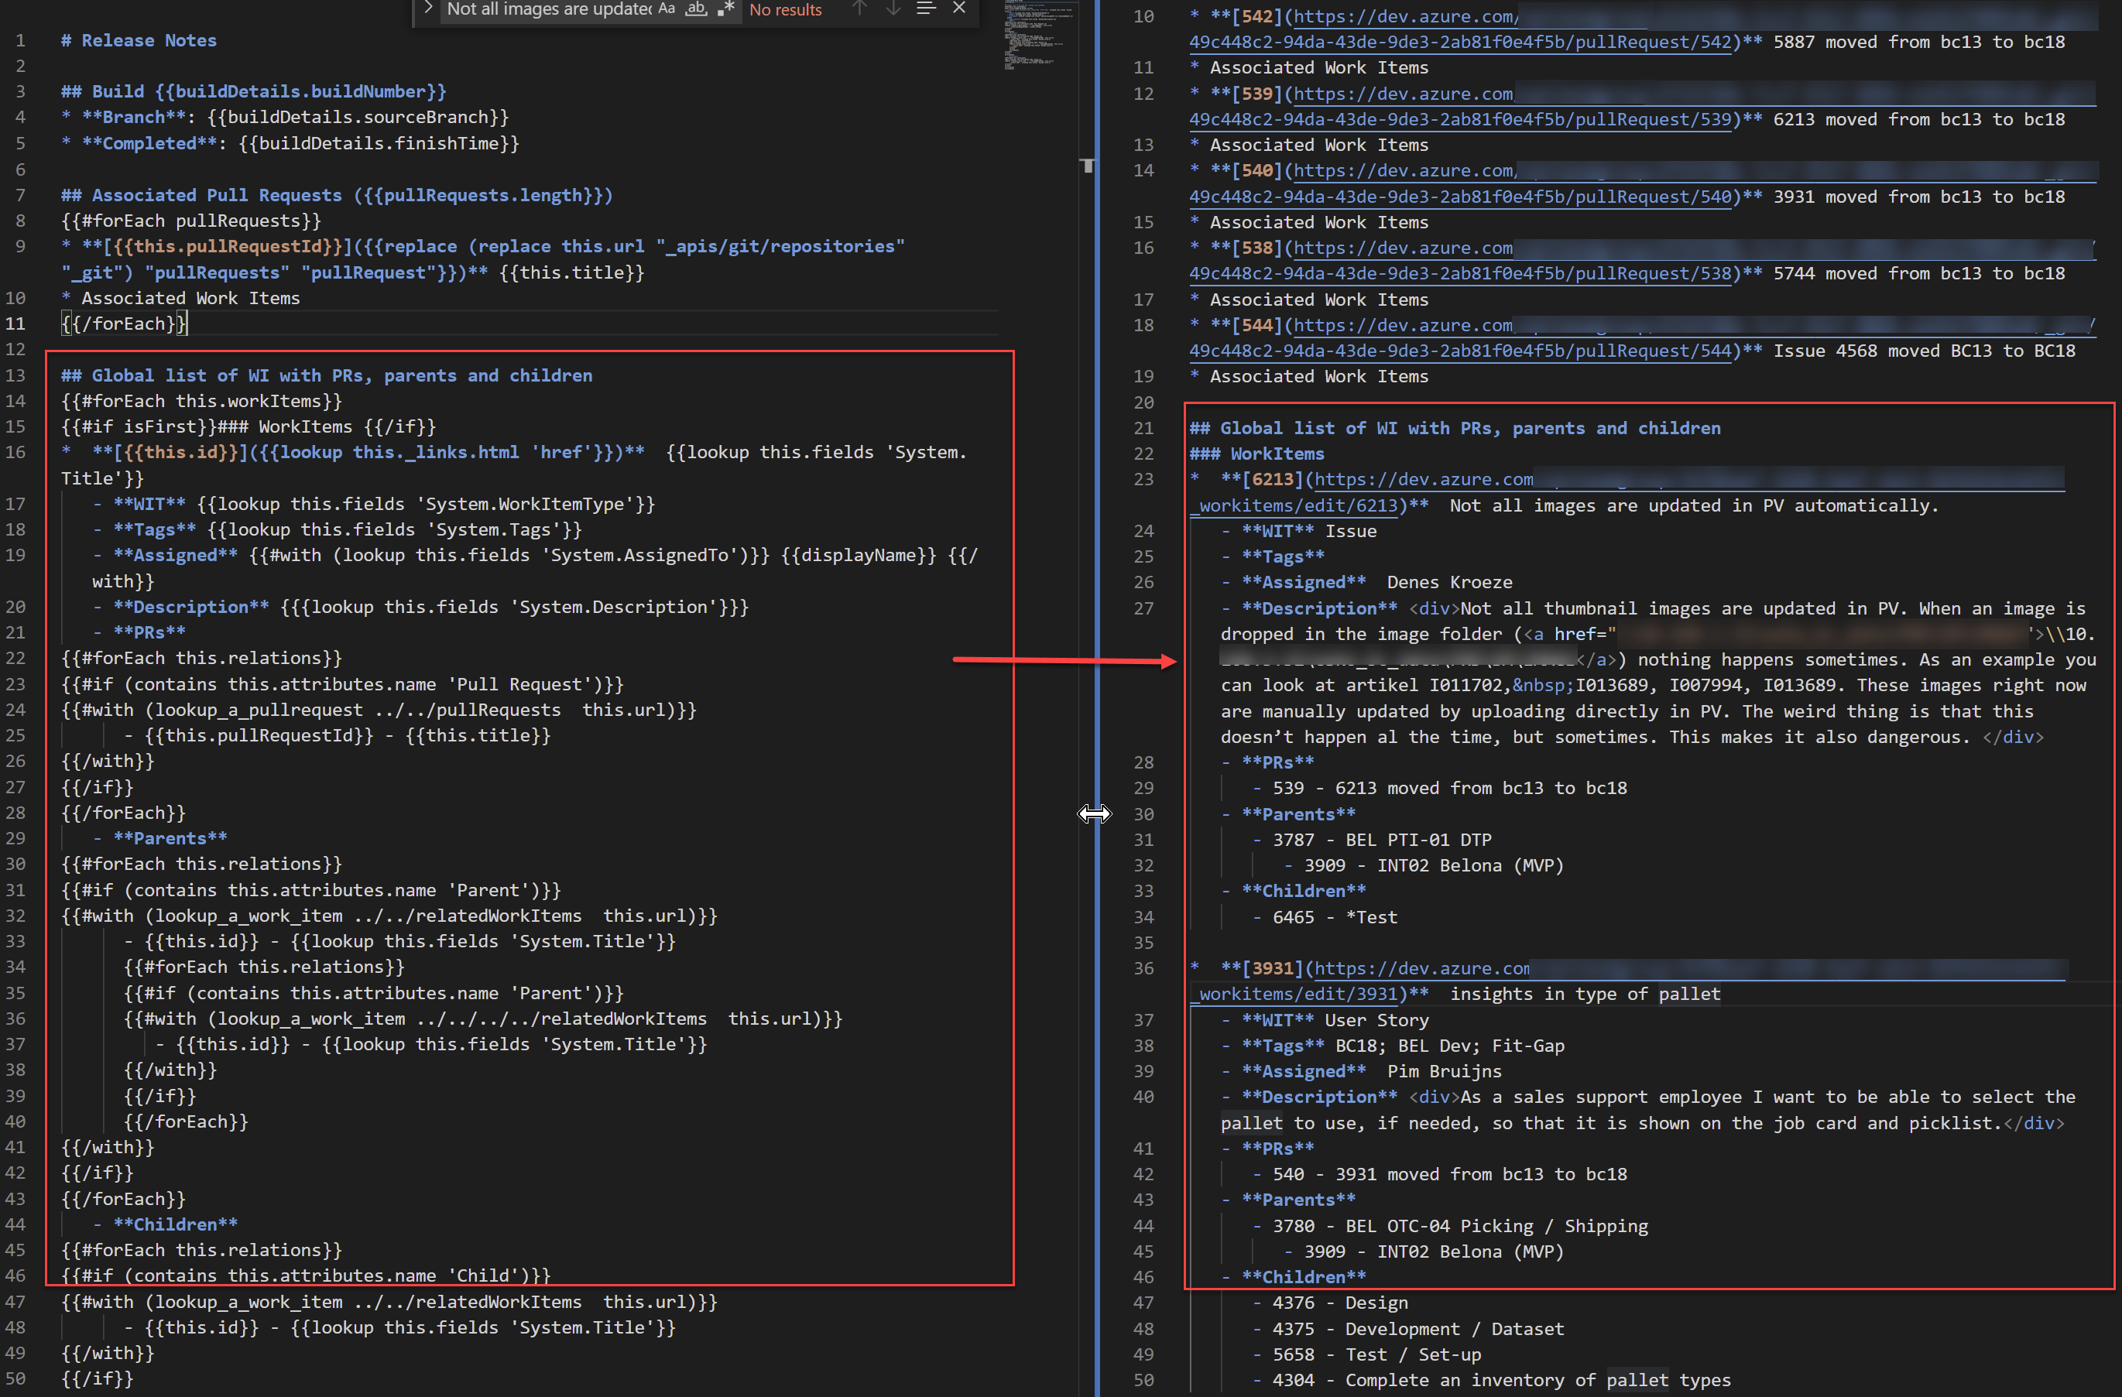Screen dimensions: 2122x1397
Task: Click '4376 - Design' child entry
Action: click(x=1330, y=1303)
